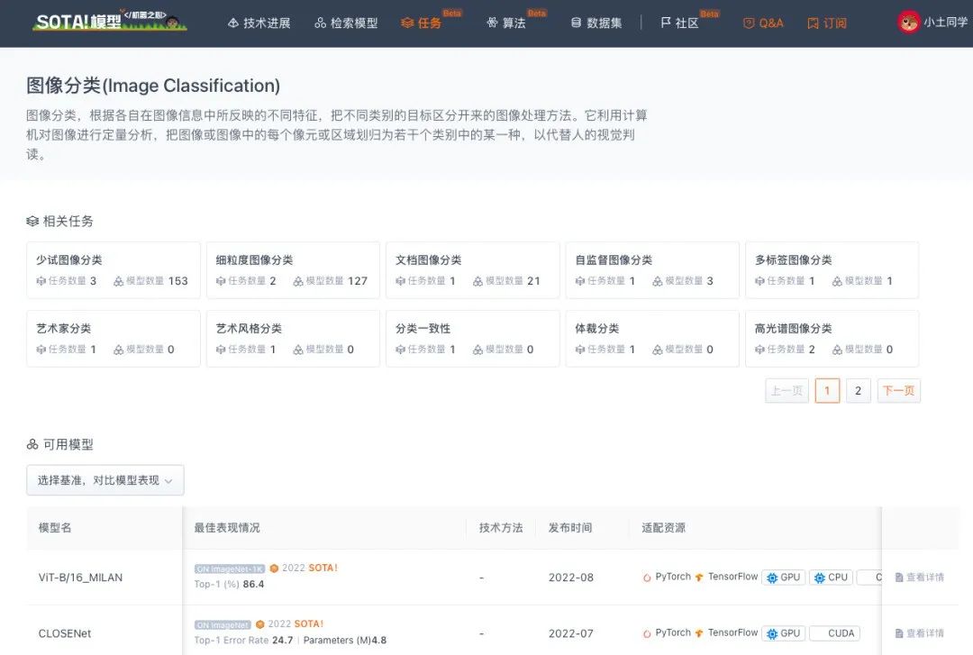Click the 下一页 pagination button
Viewport: 973px width, 655px height.
tap(898, 390)
